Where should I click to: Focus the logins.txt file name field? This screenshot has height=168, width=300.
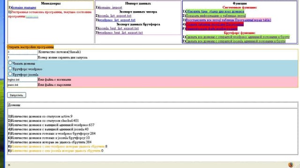pyautogui.click(x=22, y=79)
